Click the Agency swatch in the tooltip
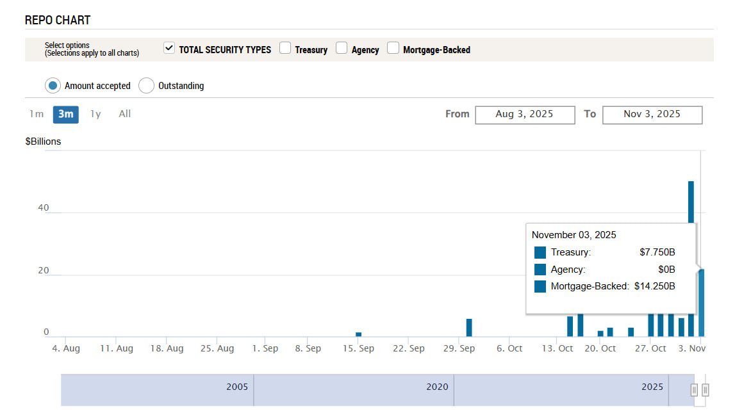The width and height of the screenshot is (735, 420). (x=540, y=270)
